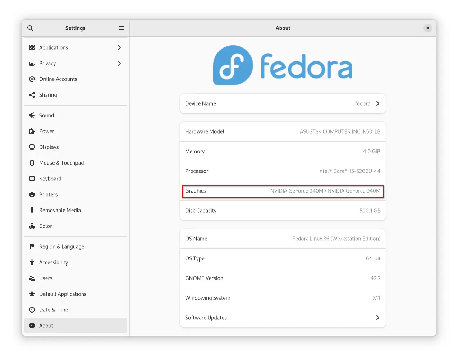Go to Mouse & Touchpad settings
The width and height of the screenshot is (458, 360).
click(61, 163)
